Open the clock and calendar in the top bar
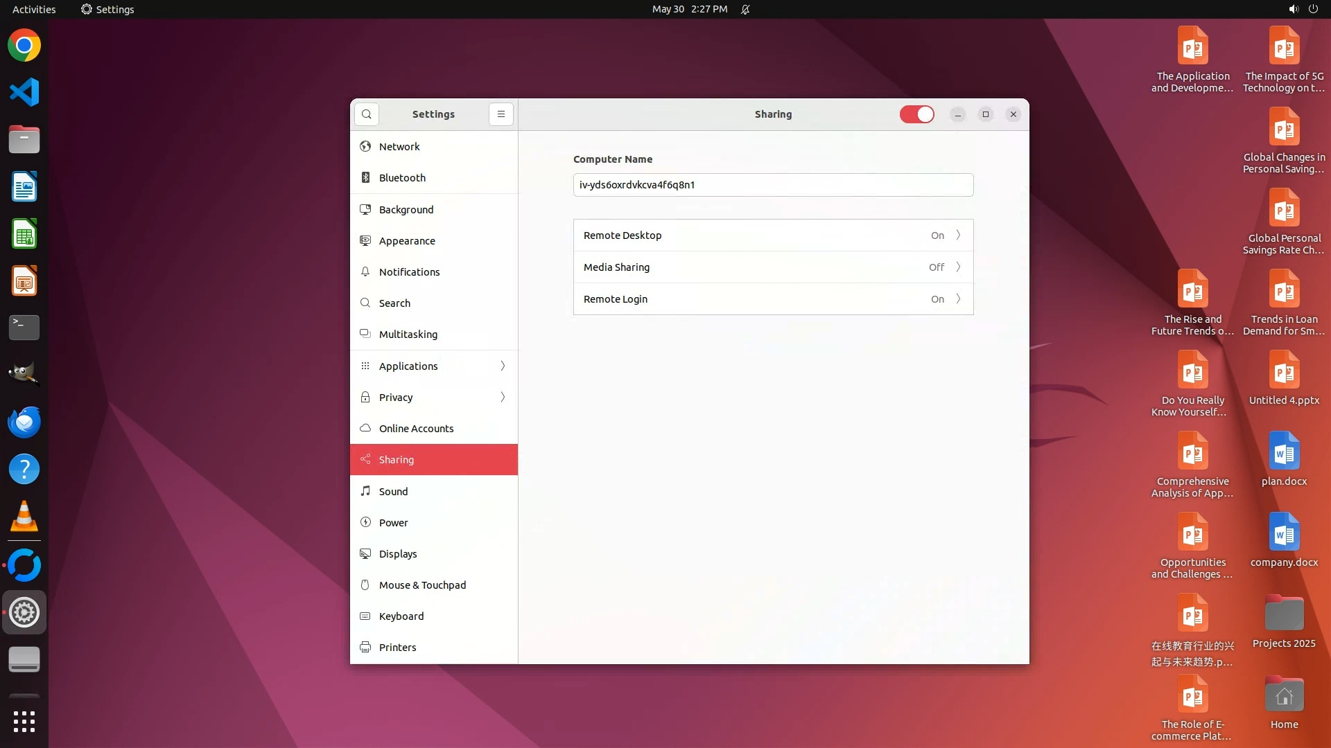 [x=689, y=9]
